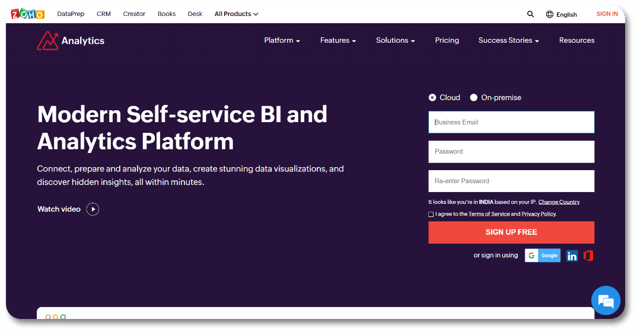The height and width of the screenshot is (332, 637).
Task: Expand the Features menu
Action: (x=338, y=40)
